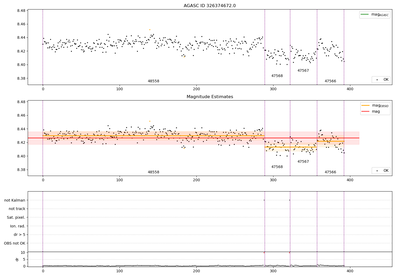Click the 'OBS not OK' axis label
The image size is (396, 277).
click(x=15, y=243)
